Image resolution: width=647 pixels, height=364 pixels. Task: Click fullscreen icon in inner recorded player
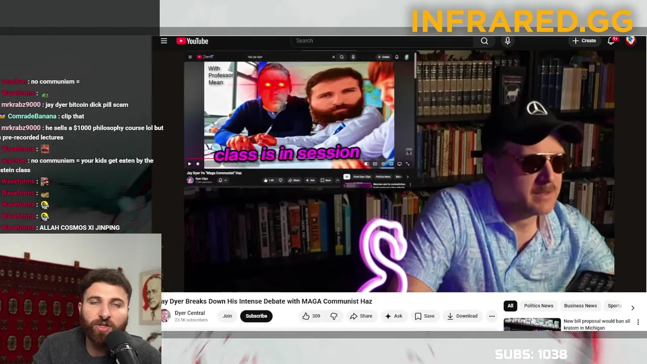tap(407, 164)
